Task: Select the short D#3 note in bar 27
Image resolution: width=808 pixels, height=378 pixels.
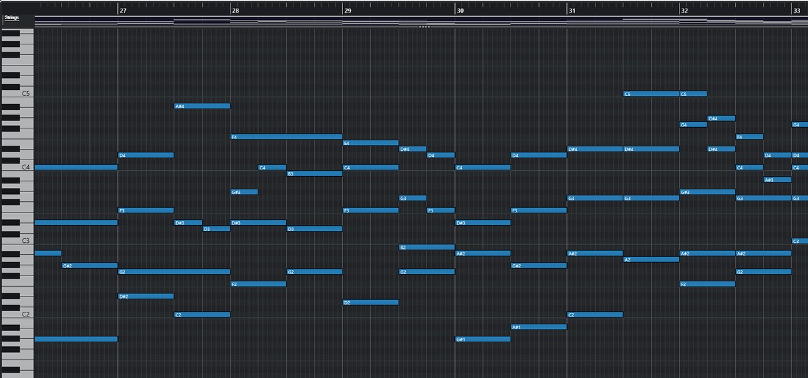Action: click(x=188, y=223)
